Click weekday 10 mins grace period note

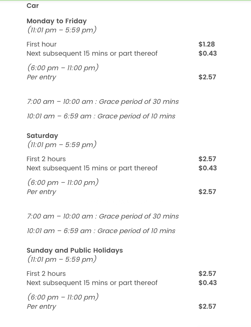tap(101, 116)
